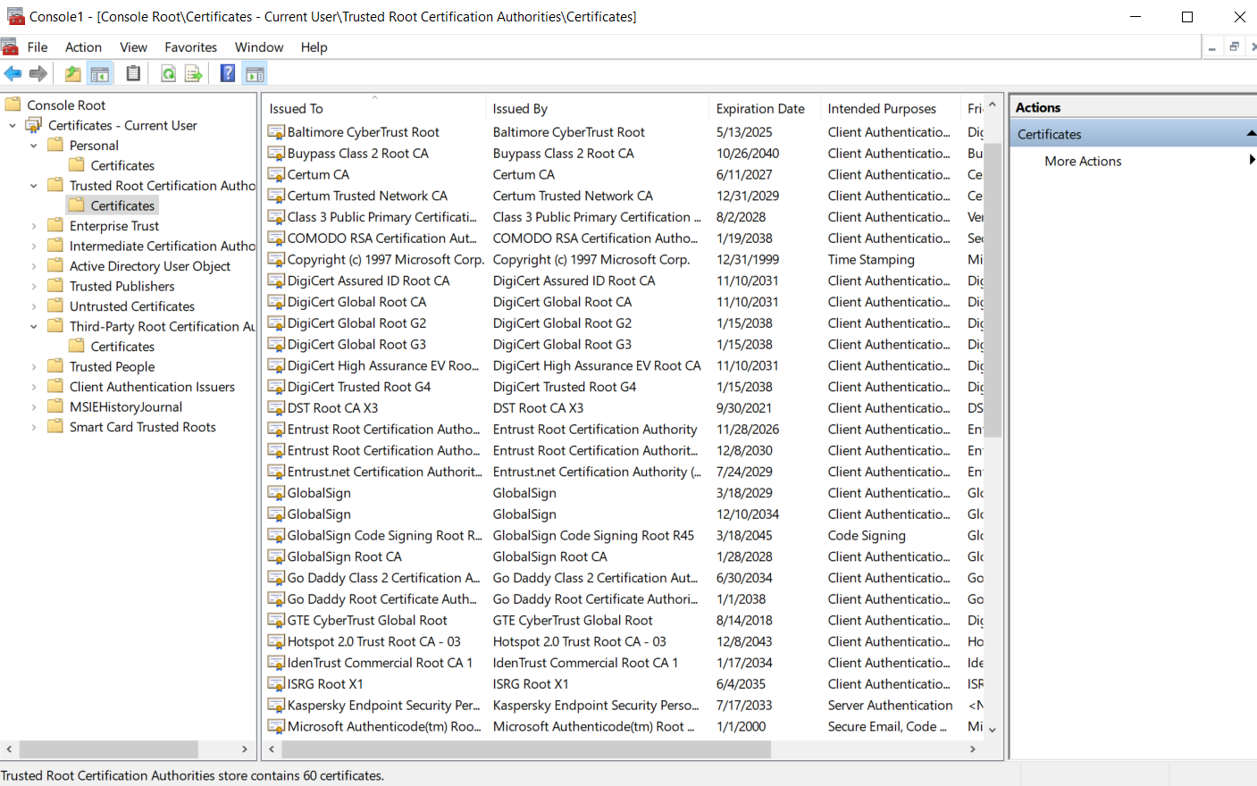This screenshot has height=786, width=1257.
Task: Click the Up One Level folder icon
Action: point(72,74)
